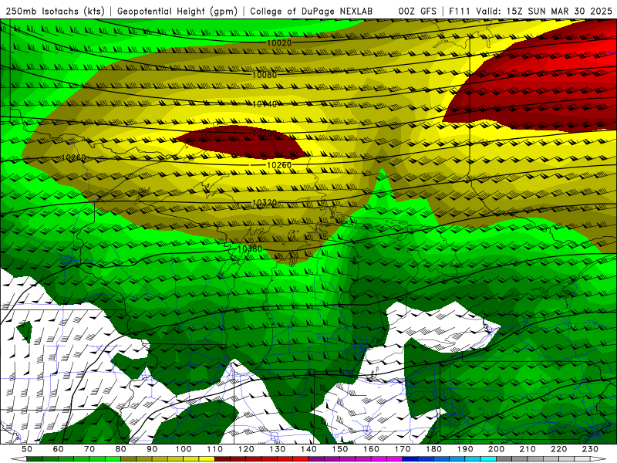
Task: Click the 'F111 Valid: 15Z SUN MAR 30 2025' text
Action: coord(531,12)
